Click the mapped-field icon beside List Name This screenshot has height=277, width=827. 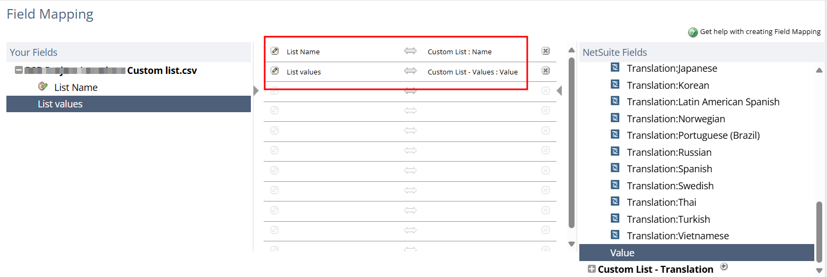[x=44, y=87]
